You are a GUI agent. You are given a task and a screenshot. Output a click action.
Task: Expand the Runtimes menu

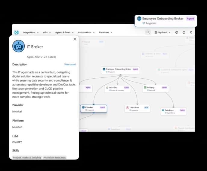pyautogui.click(x=106, y=32)
